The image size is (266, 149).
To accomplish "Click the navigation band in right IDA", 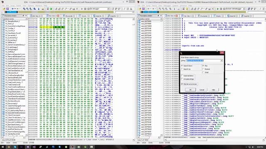I will (x=193, y=12).
